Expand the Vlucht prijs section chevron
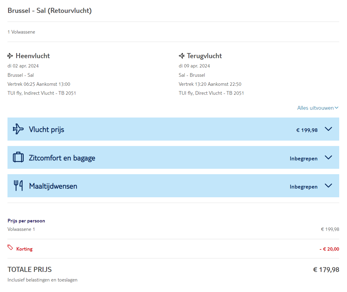This screenshot has width=347, height=292. [x=328, y=129]
